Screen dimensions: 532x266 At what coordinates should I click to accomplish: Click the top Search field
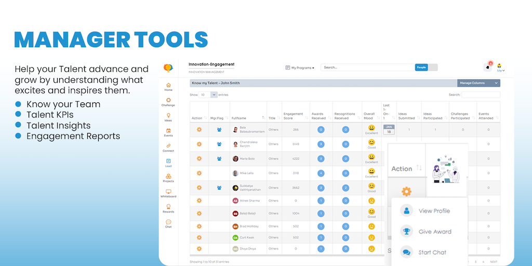tap(368, 68)
